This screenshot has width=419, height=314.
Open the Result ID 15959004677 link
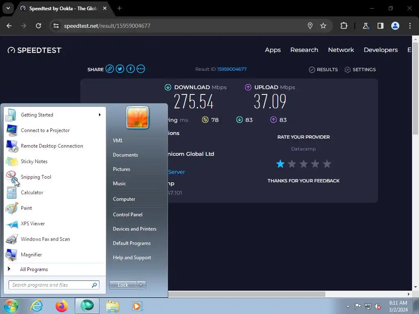tap(232, 69)
